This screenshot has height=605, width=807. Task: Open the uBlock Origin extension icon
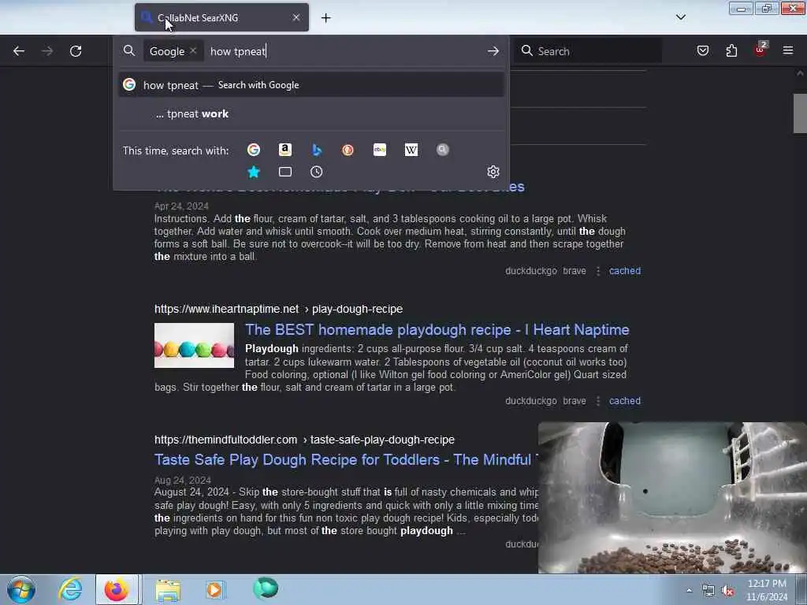pos(761,50)
